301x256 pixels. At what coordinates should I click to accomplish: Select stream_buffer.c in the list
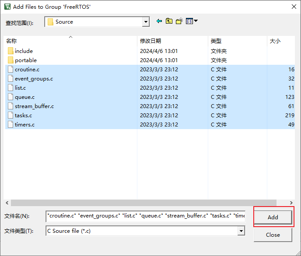coord(34,106)
